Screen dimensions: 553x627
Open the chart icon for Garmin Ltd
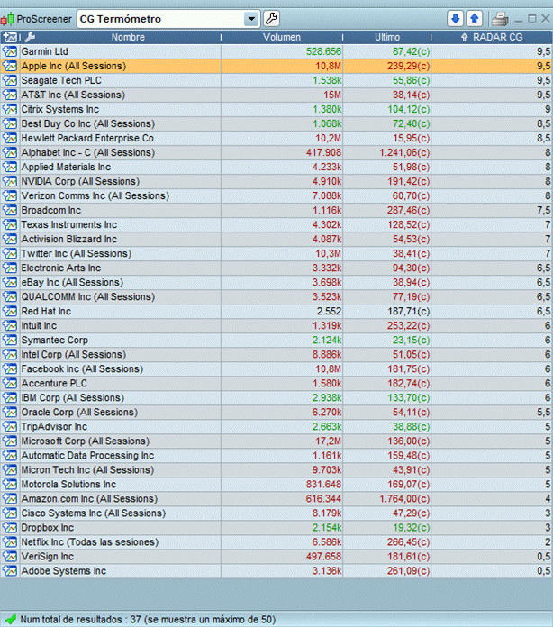(x=10, y=51)
